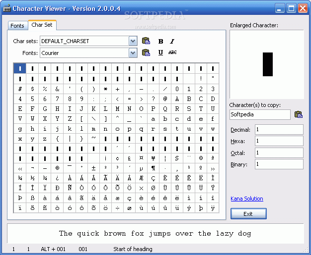Click the quick brown fox preview text
This screenshot has width=311, height=255.
click(x=155, y=233)
